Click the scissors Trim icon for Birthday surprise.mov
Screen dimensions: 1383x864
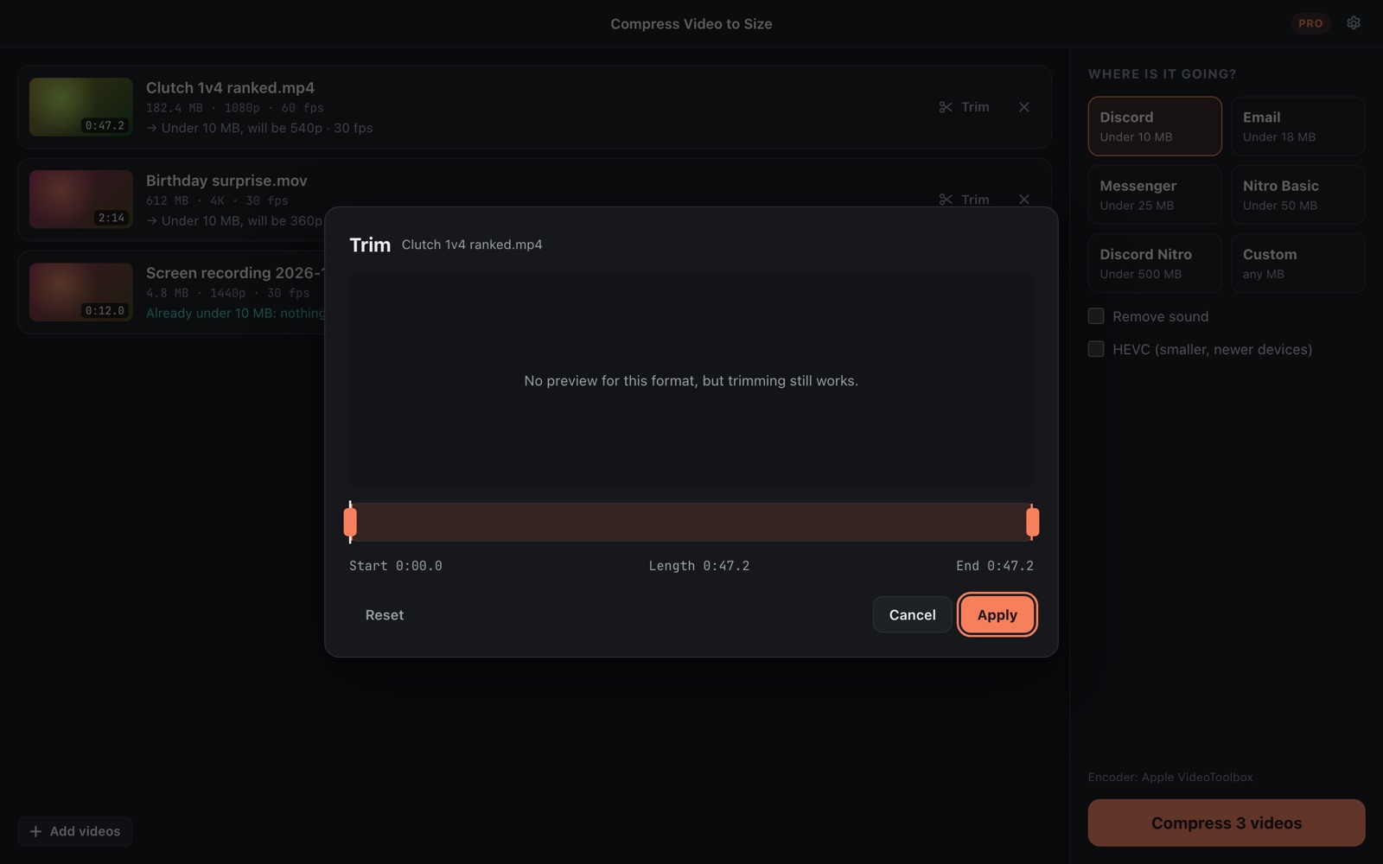click(x=946, y=200)
